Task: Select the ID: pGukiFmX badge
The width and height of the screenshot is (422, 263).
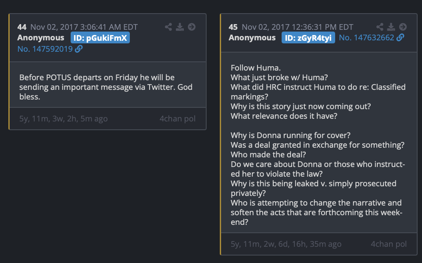Action: point(100,38)
